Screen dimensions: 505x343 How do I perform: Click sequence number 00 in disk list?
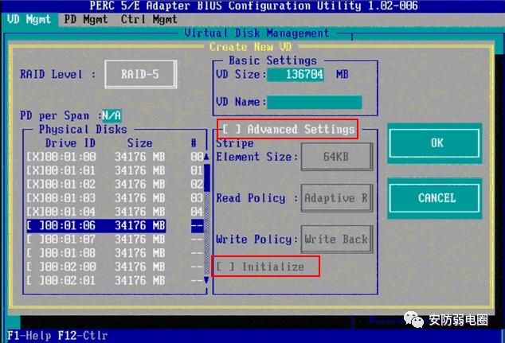(x=197, y=157)
